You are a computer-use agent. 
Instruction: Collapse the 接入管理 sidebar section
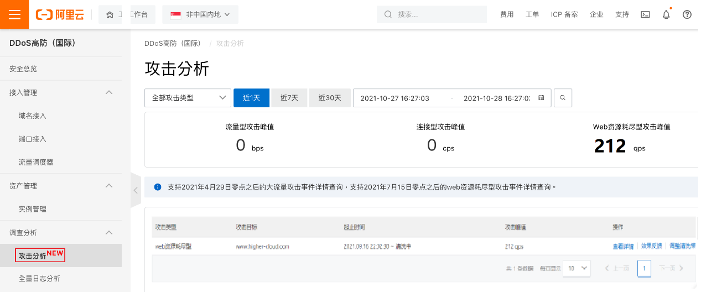tap(109, 92)
